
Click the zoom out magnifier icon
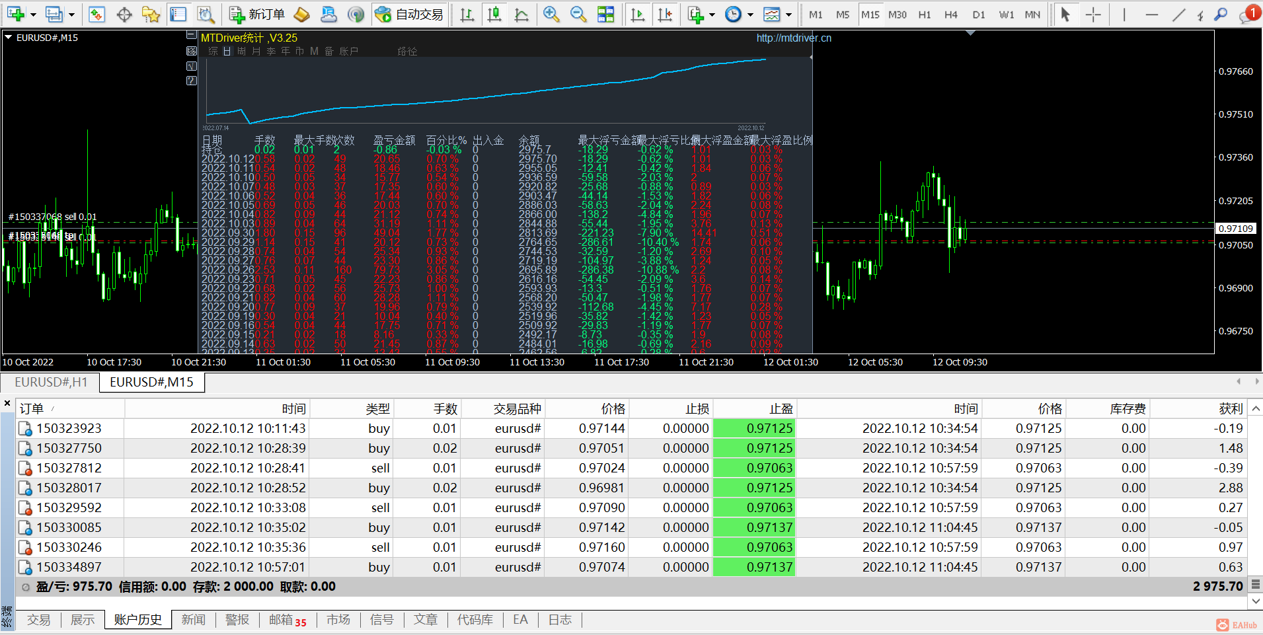click(578, 15)
